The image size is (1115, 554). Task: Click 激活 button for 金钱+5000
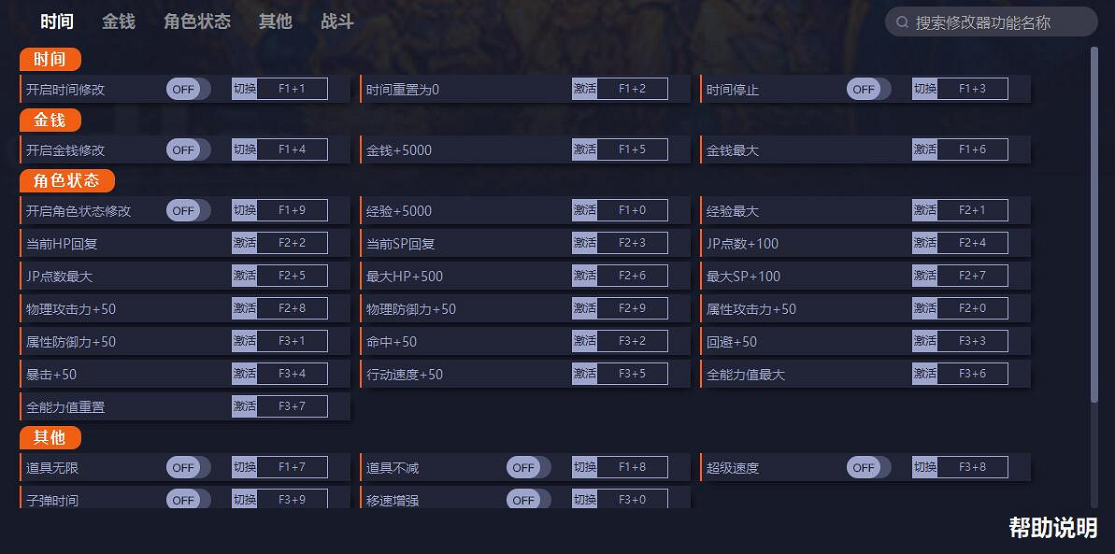585,149
